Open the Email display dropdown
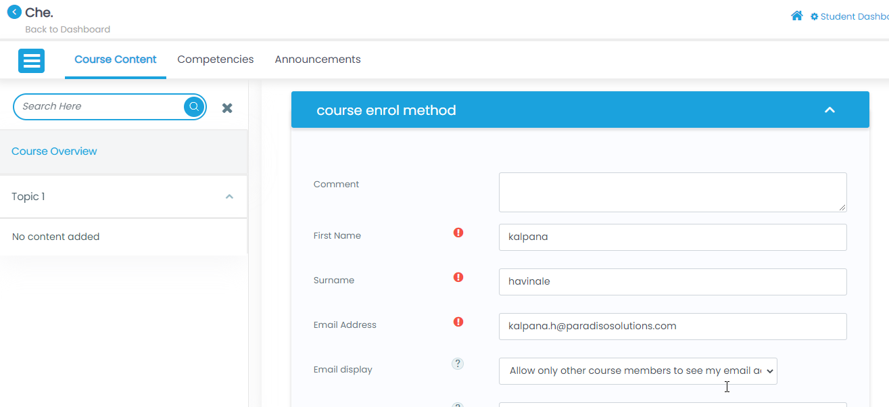The image size is (889, 407). point(638,371)
